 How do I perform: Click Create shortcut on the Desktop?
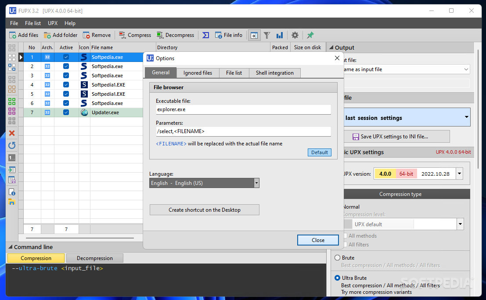pos(204,210)
